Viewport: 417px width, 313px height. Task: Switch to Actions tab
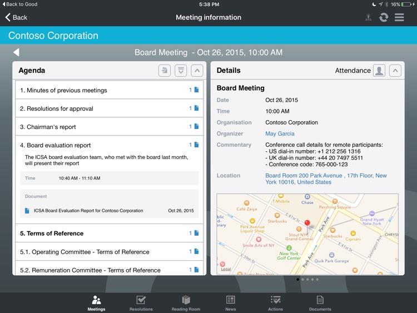(x=276, y=303)
